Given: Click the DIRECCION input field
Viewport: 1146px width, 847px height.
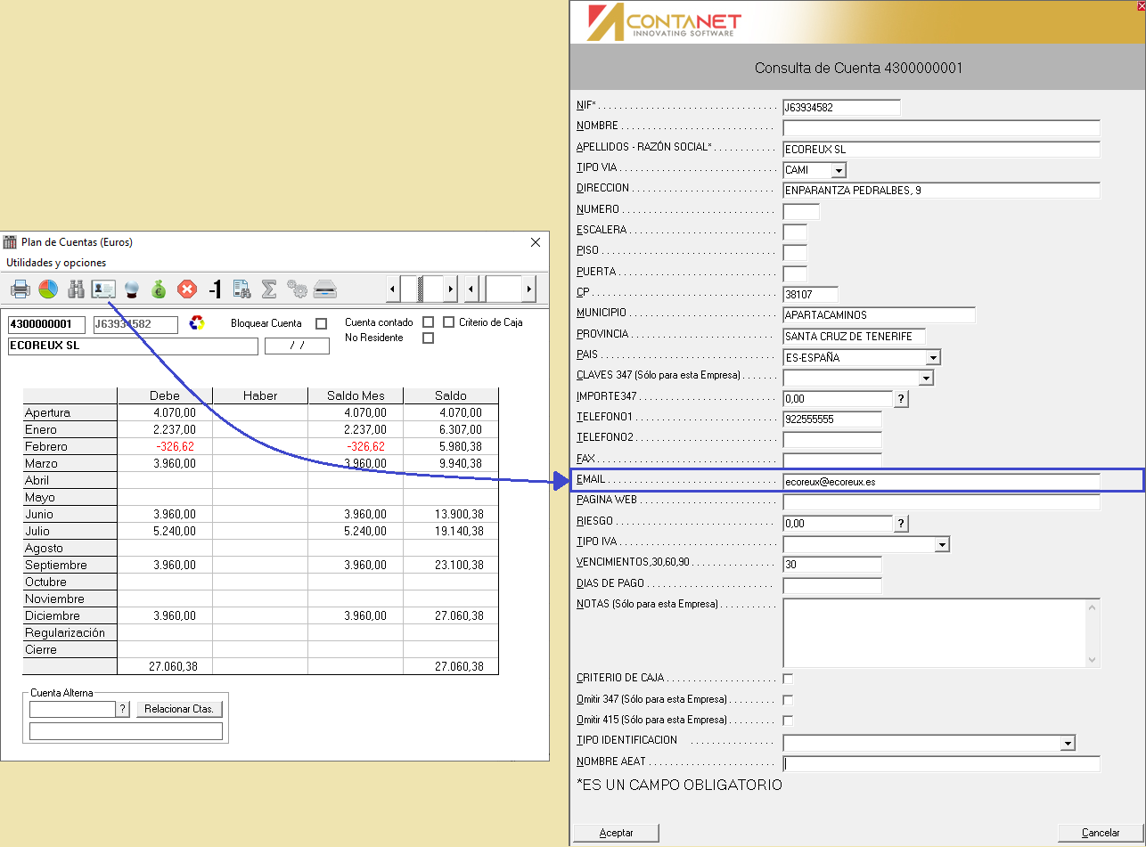Looking at the screenshot, I should 941,191.
